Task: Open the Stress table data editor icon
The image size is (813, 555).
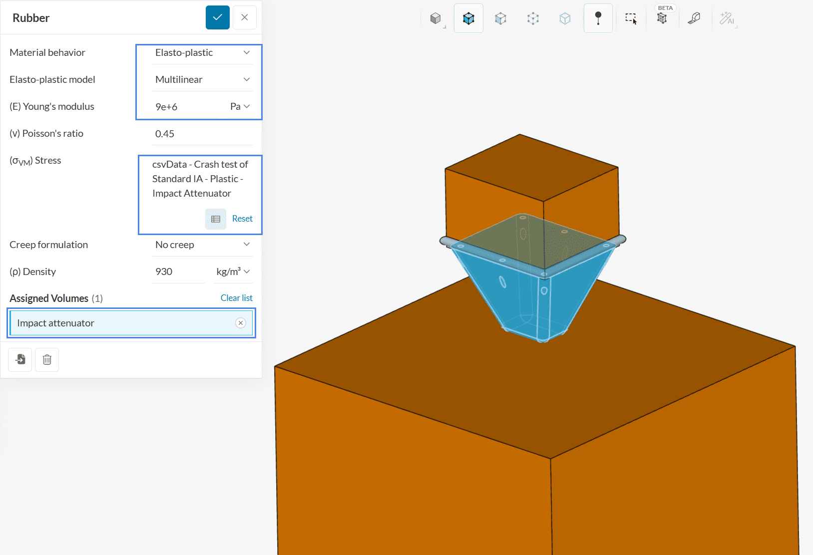Action: click(x=216, y=219)
